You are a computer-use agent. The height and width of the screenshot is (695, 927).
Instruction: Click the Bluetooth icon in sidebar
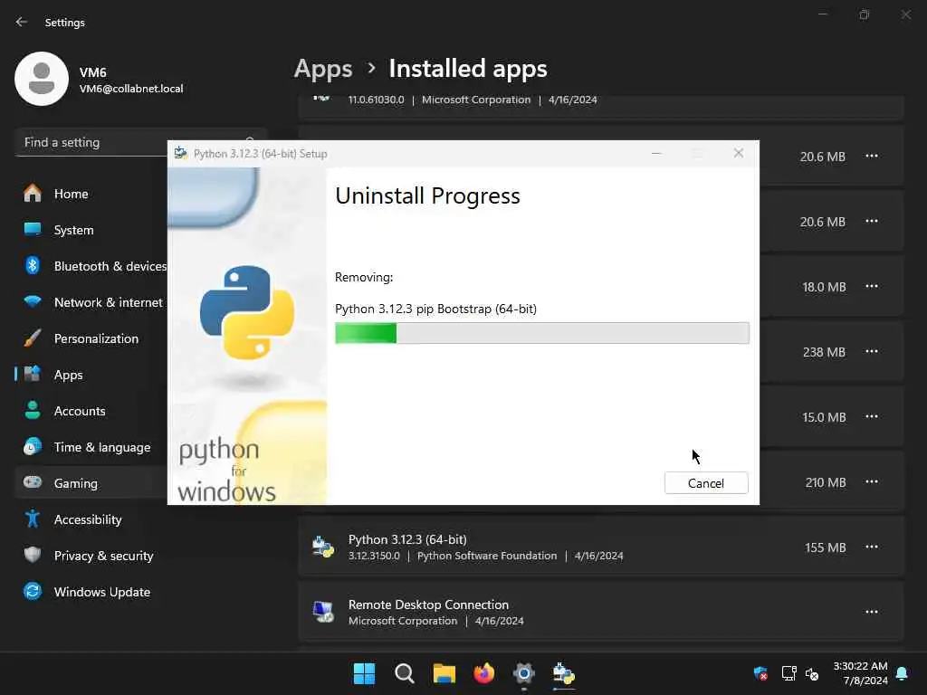point(33,265)
